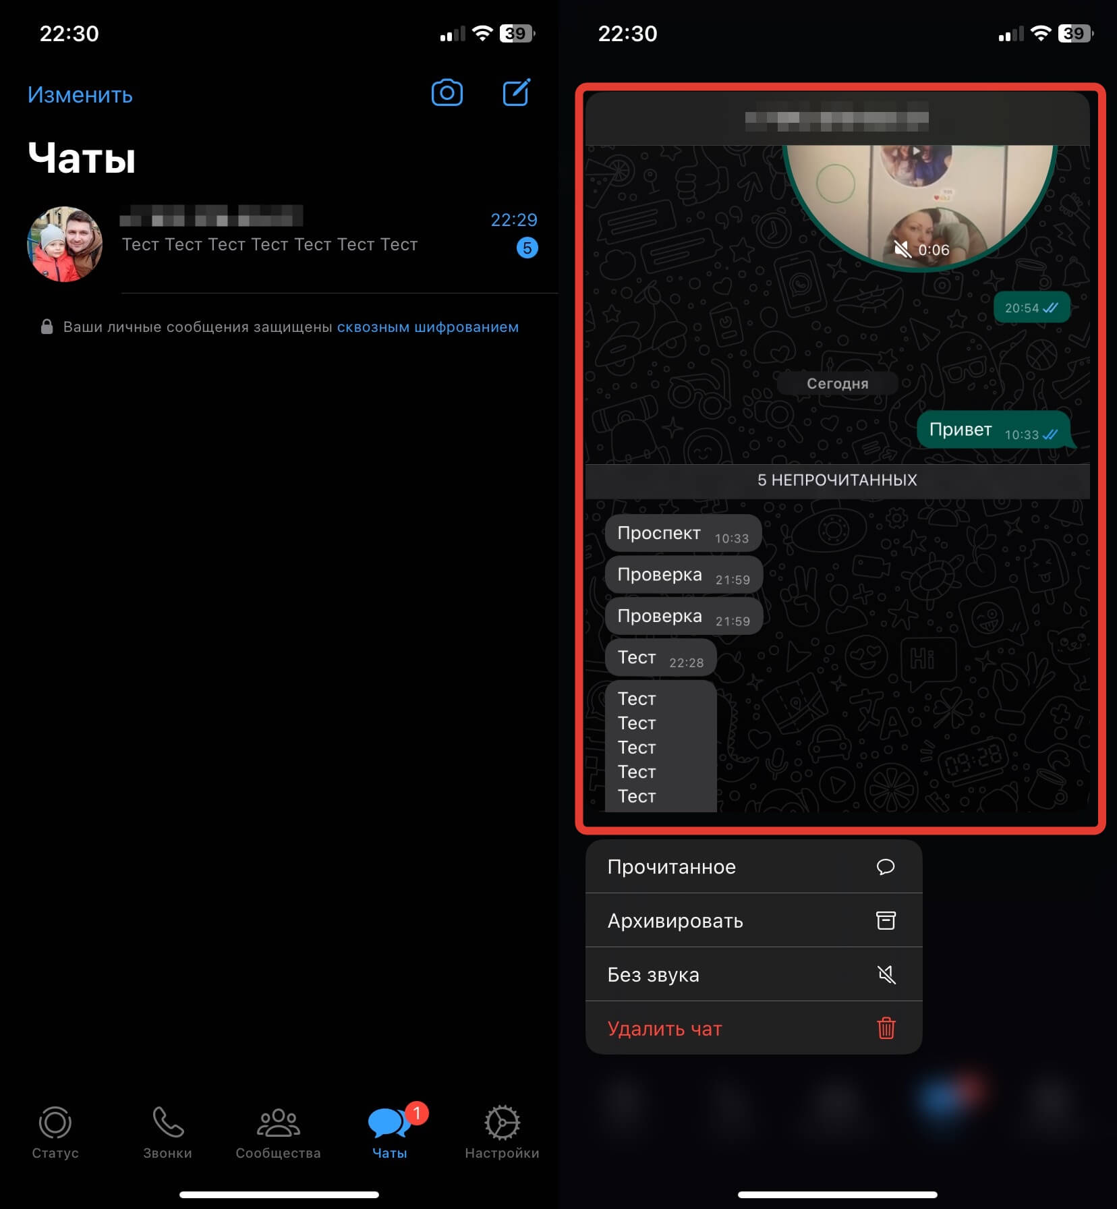Play the round video message preview
Image resolution: width=1117 pixels, height=1209 pixels.
(x=917, y=202)
